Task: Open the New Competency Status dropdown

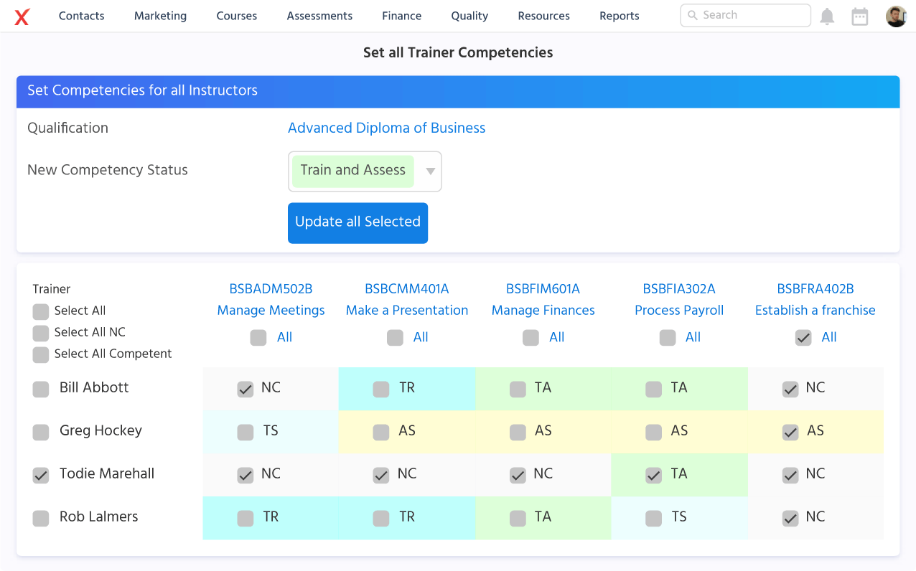Action: 364,171
